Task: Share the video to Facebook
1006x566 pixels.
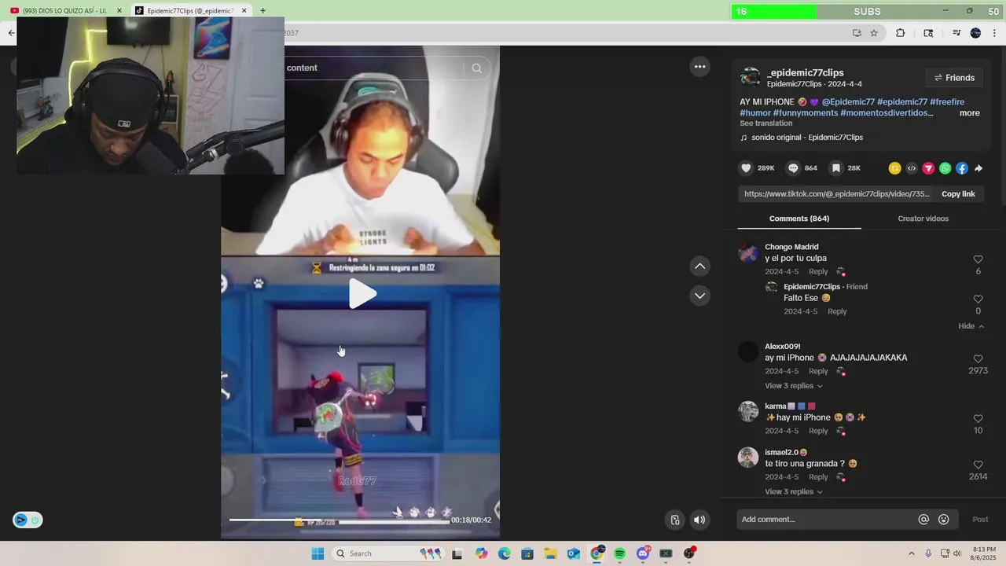Action: (x=962, y=168)
